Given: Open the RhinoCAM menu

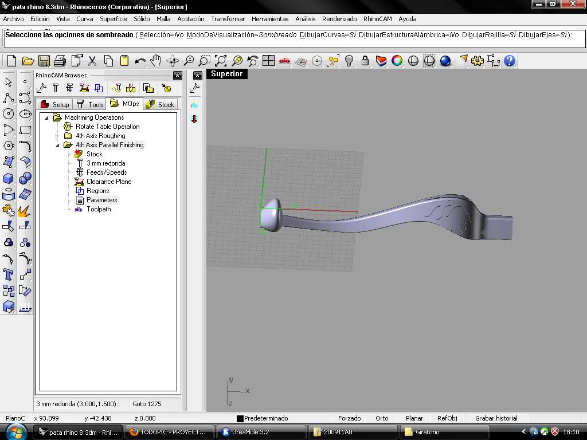Looking at the screenshot, I should [377, 19].
